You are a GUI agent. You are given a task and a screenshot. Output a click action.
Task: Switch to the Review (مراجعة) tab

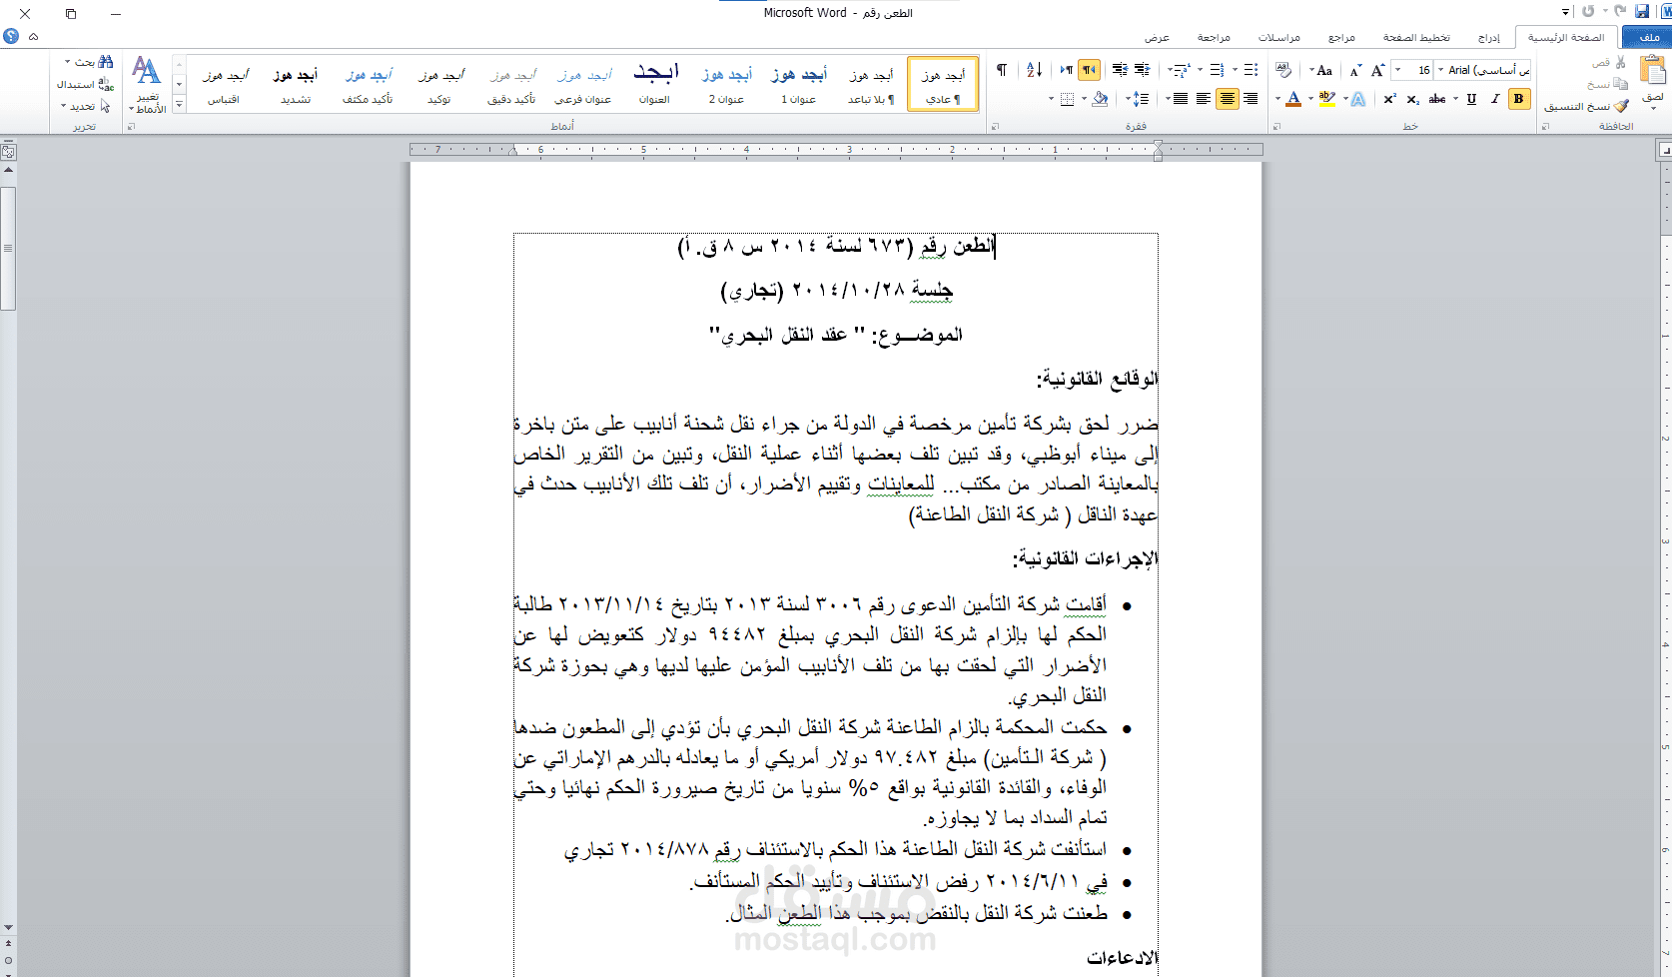coord(1214,37)
